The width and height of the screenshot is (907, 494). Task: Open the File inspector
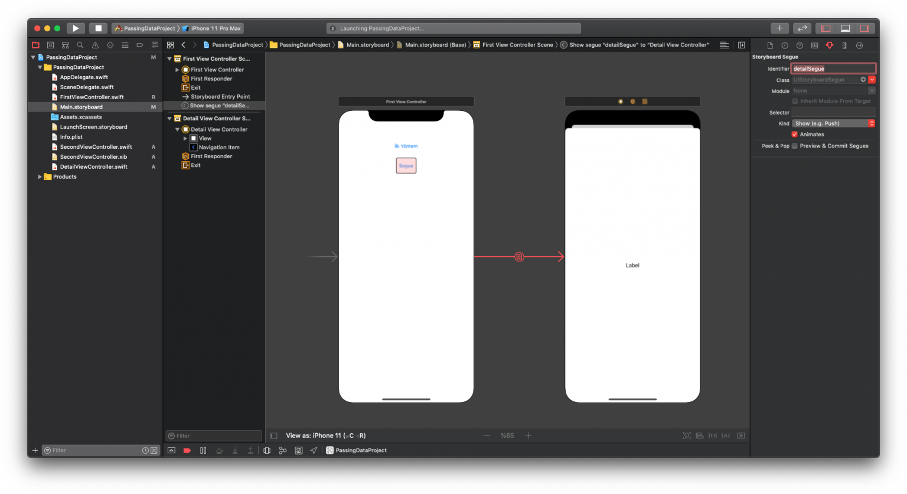pyautogui.click(x=769, y=45)
